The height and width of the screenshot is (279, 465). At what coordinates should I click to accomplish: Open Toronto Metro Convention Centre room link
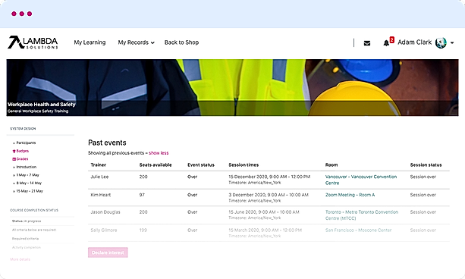click(362, 215)
